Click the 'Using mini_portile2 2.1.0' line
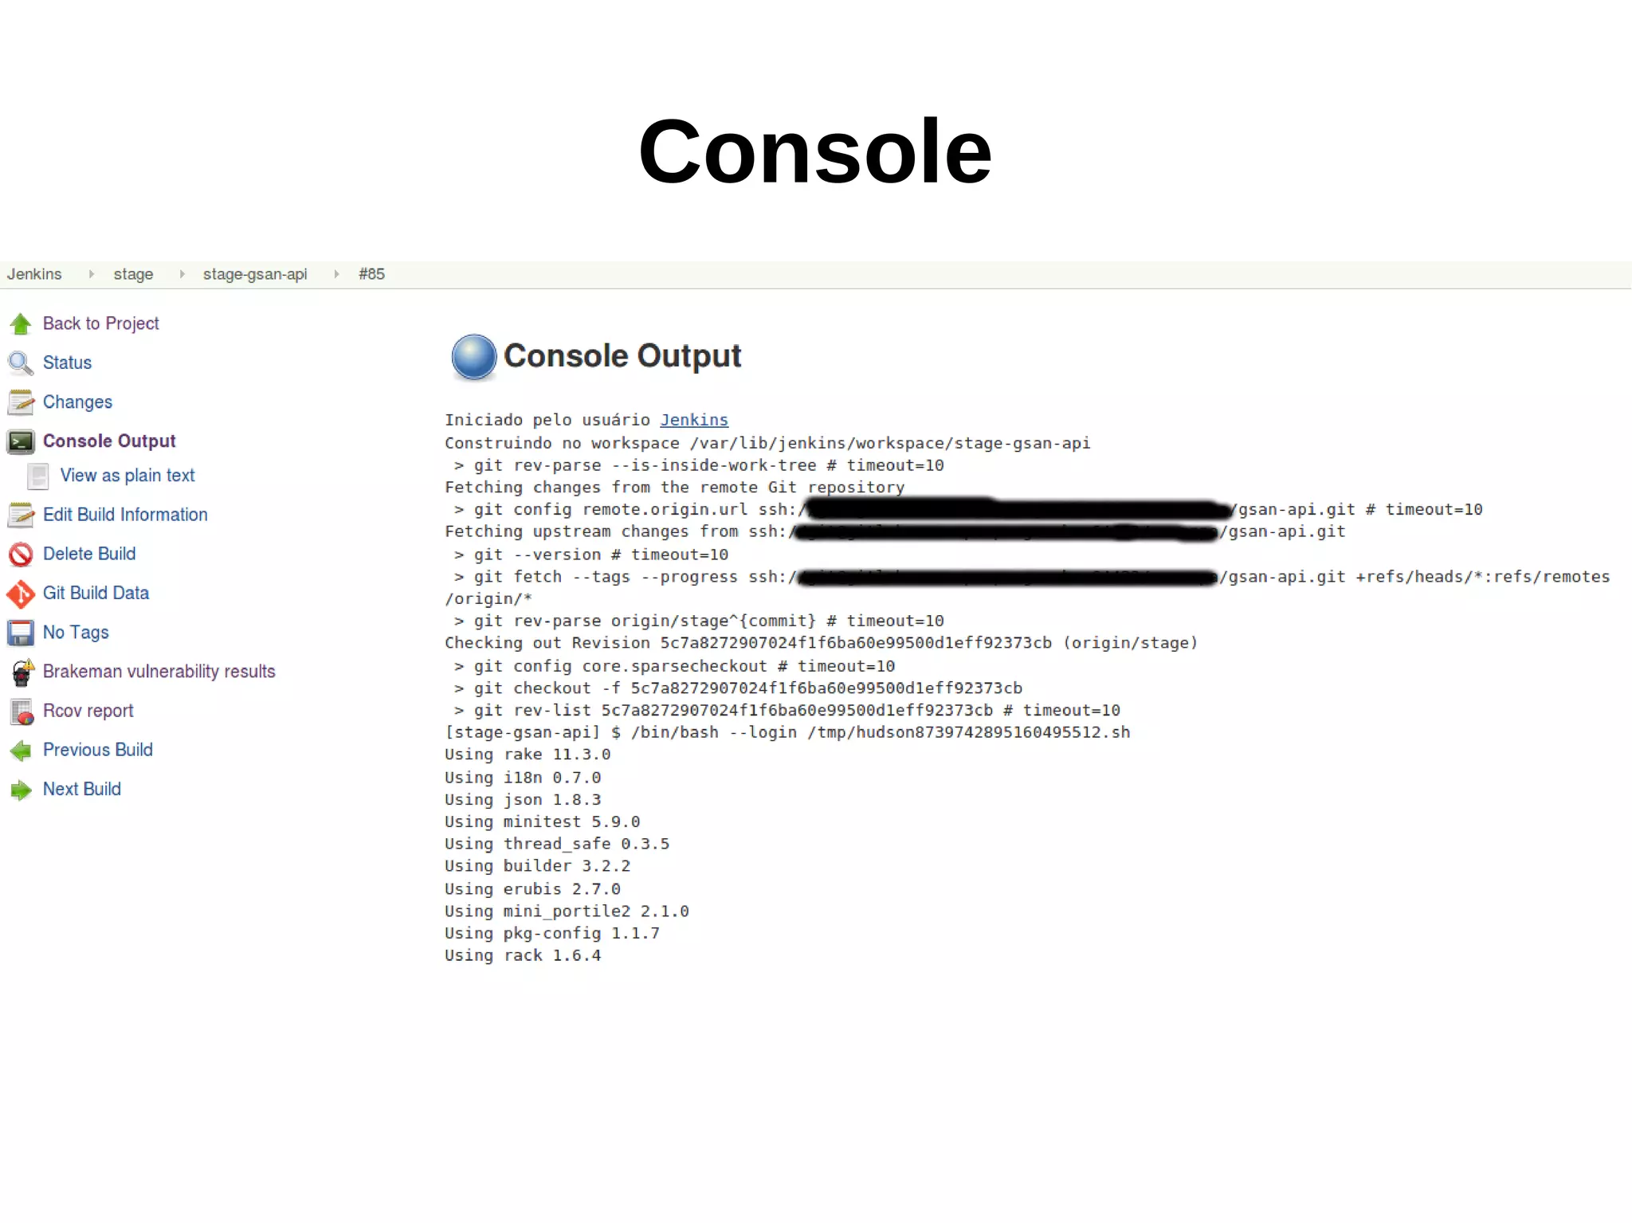The image size is (1632, 1223). (567, 911)
